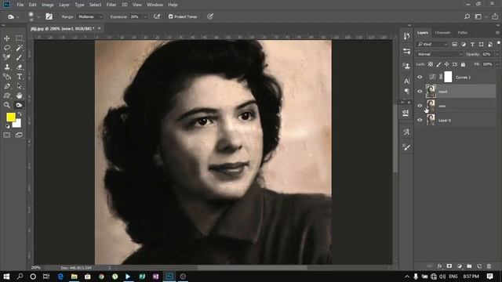
Task: Select the Move tool
Action: click(7, 38)
